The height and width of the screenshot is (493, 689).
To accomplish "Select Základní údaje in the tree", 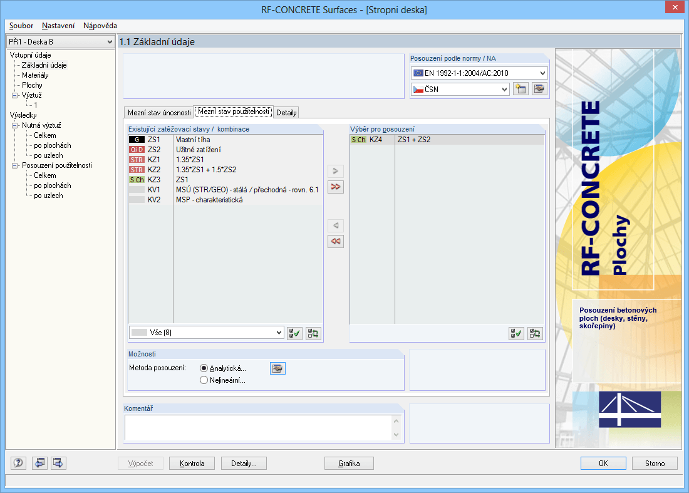I will coord(44,65).
